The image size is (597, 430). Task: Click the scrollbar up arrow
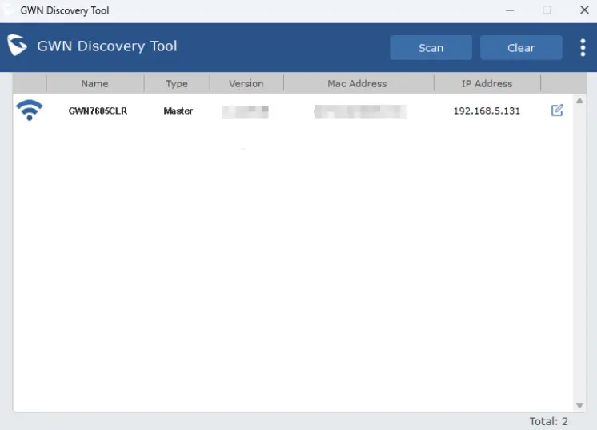point(579,101)
